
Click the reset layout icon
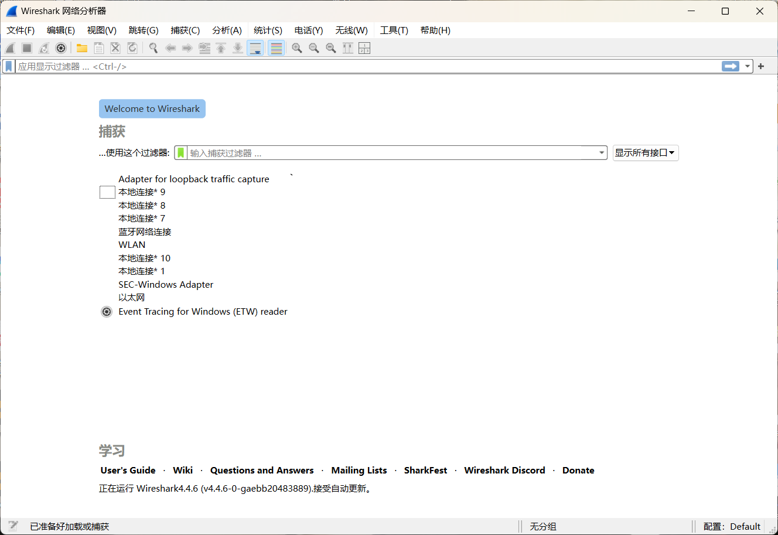pyautogui.click(x=364, y=48)
